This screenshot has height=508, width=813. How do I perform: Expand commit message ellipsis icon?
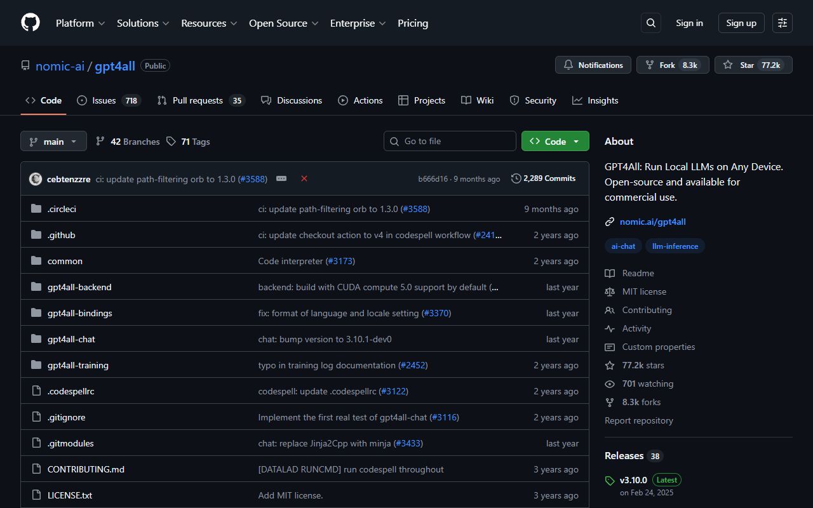coord(281,178)
